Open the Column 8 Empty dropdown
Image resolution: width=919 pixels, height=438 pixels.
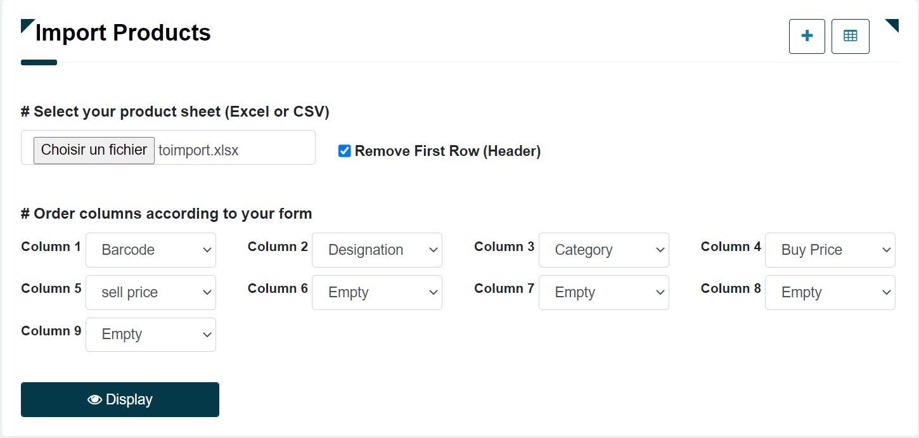coord(830,292)
